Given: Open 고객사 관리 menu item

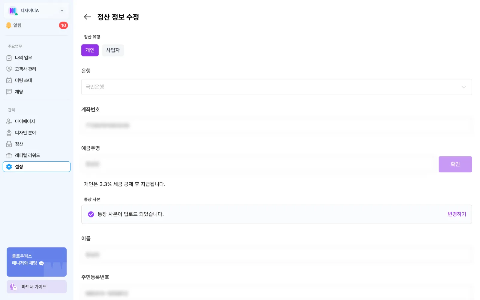Looking at the screenshot, I should pos(37,69).
